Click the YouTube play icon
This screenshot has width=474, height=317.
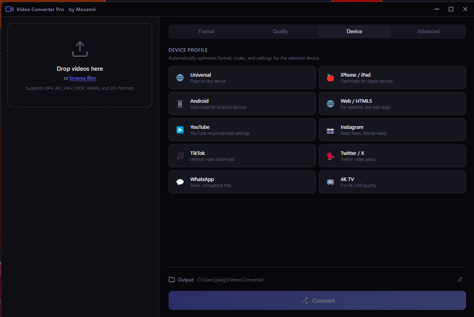(x=180, y=130)
